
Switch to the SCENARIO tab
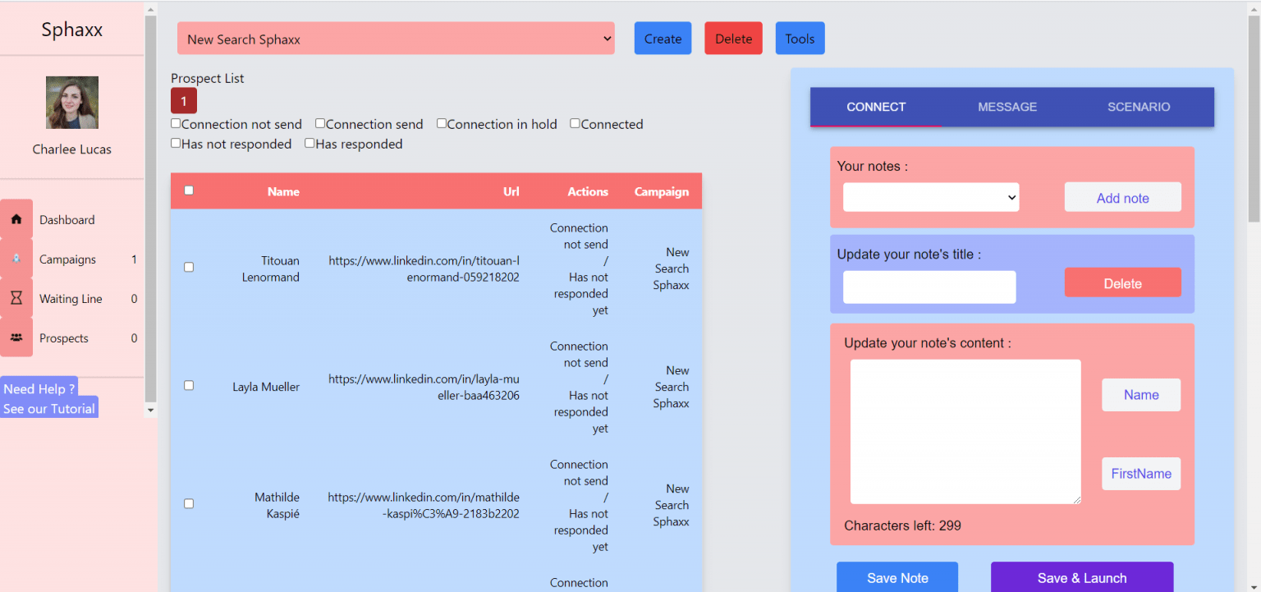[1139, 107]
